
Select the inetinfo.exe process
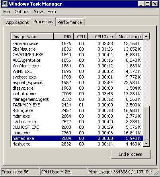click(x=77, y=94)
